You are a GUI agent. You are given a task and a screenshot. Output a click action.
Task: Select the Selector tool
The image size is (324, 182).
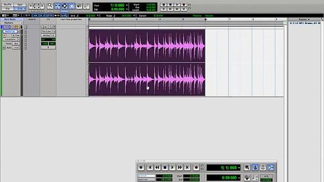point(65,6)
